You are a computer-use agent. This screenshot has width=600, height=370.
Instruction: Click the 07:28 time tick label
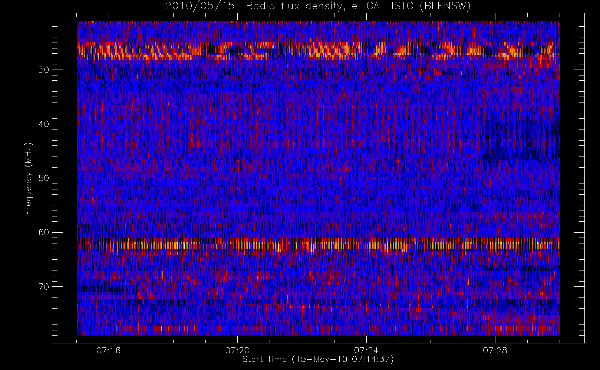click(495, 350)
